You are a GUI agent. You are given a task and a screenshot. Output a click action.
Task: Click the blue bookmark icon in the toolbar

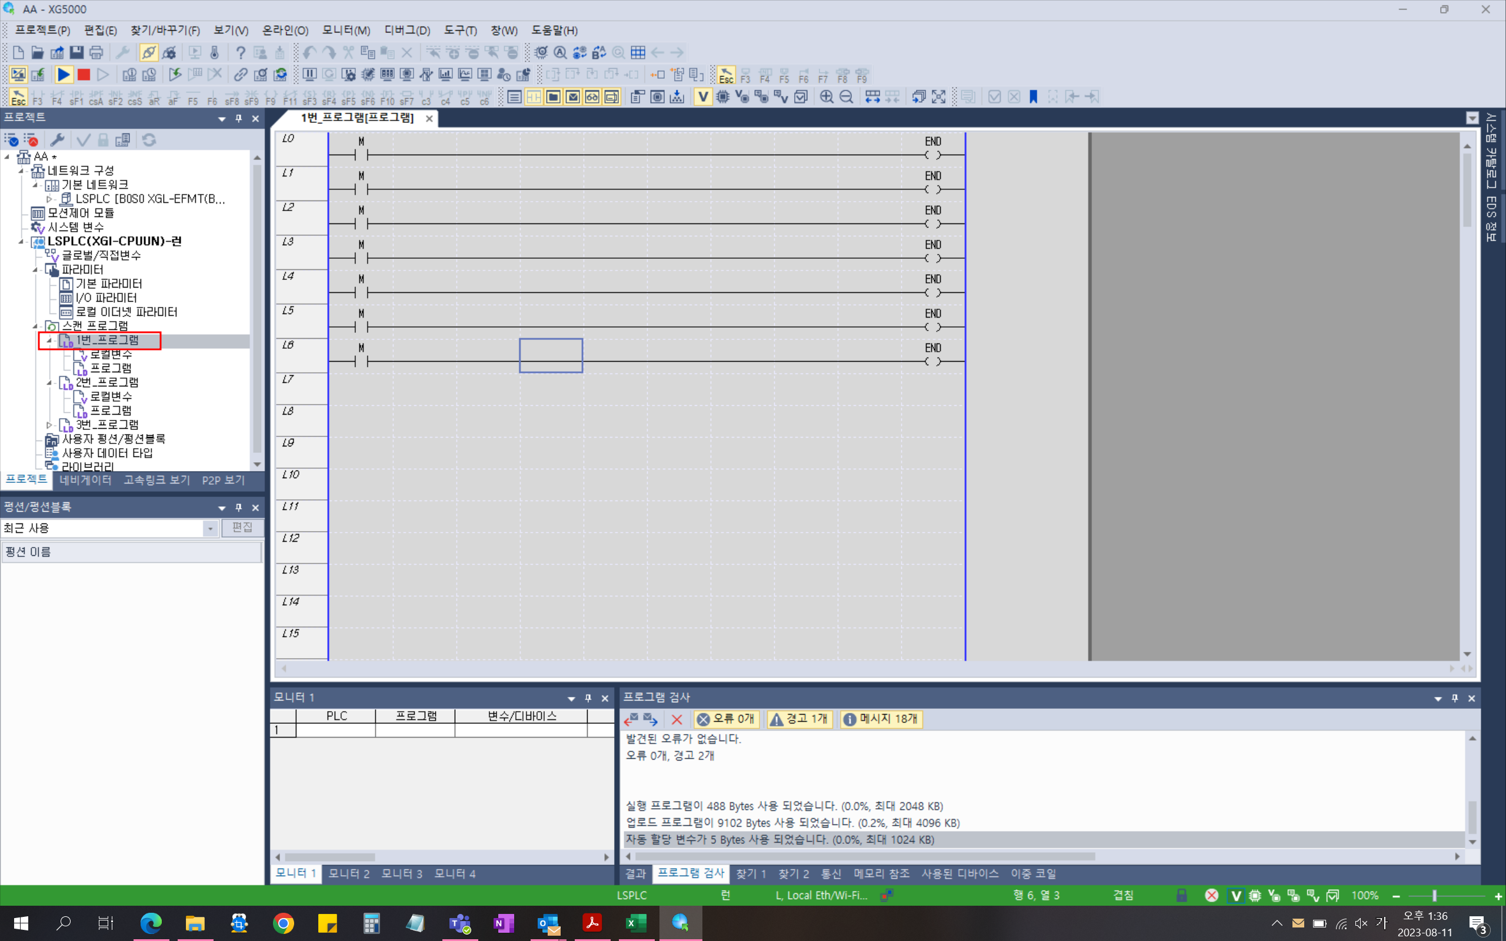click(x=1034, y=97)
